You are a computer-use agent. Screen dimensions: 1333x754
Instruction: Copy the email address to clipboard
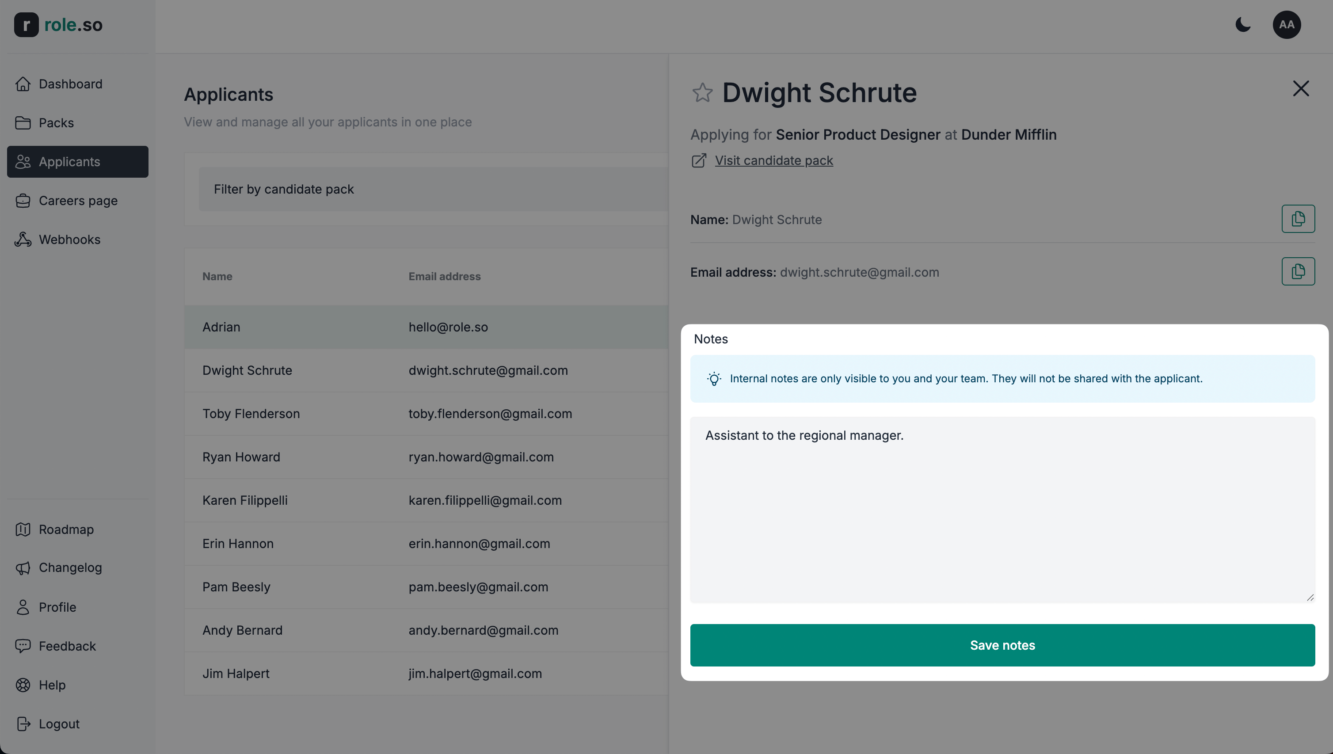click(x=1298, y=271)
